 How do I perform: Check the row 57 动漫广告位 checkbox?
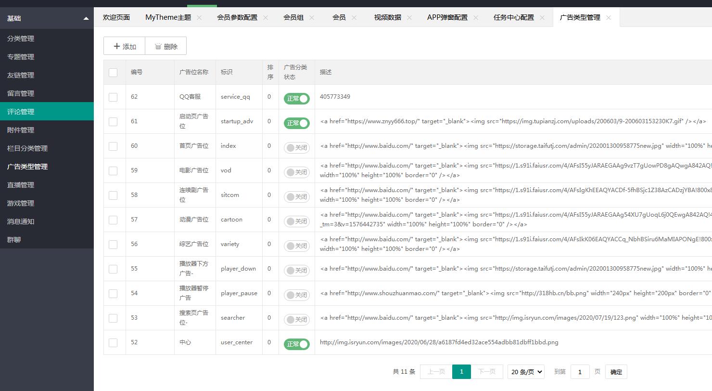[113, 220]
